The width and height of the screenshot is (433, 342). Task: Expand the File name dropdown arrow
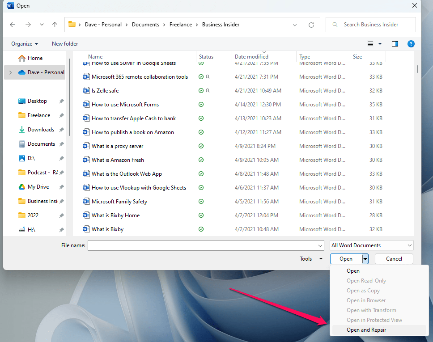[320, 245]
